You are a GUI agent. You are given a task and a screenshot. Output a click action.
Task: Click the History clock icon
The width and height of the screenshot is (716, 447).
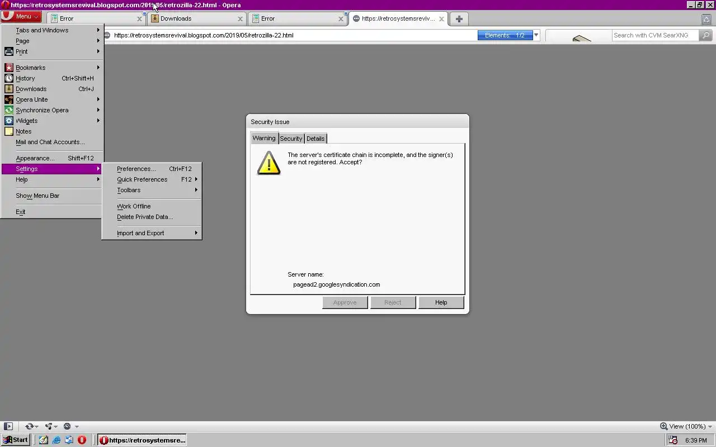coord(8,78)
